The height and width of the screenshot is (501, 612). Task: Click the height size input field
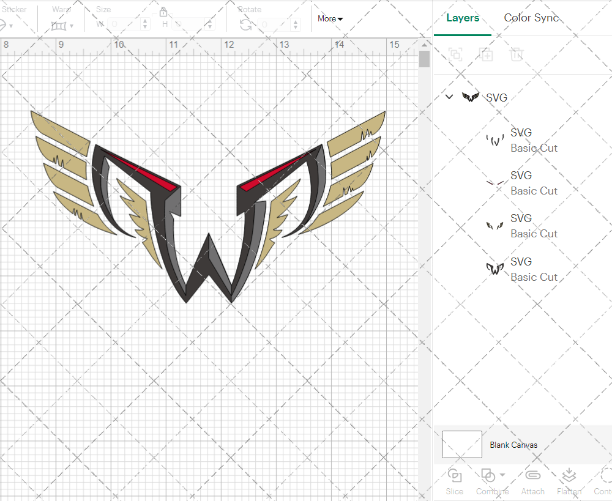188,24
